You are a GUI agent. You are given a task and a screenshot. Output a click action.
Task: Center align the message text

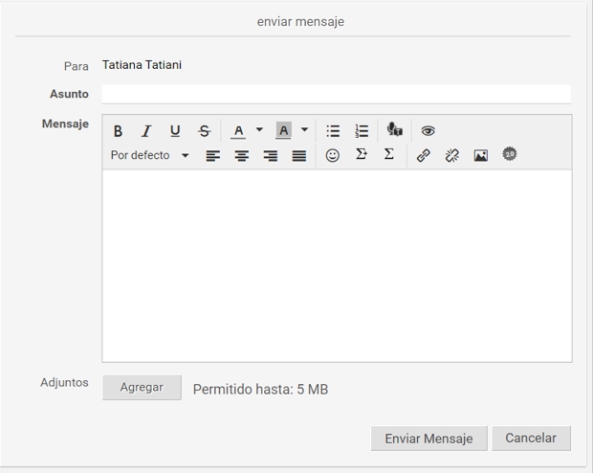[x=242, y=155]
